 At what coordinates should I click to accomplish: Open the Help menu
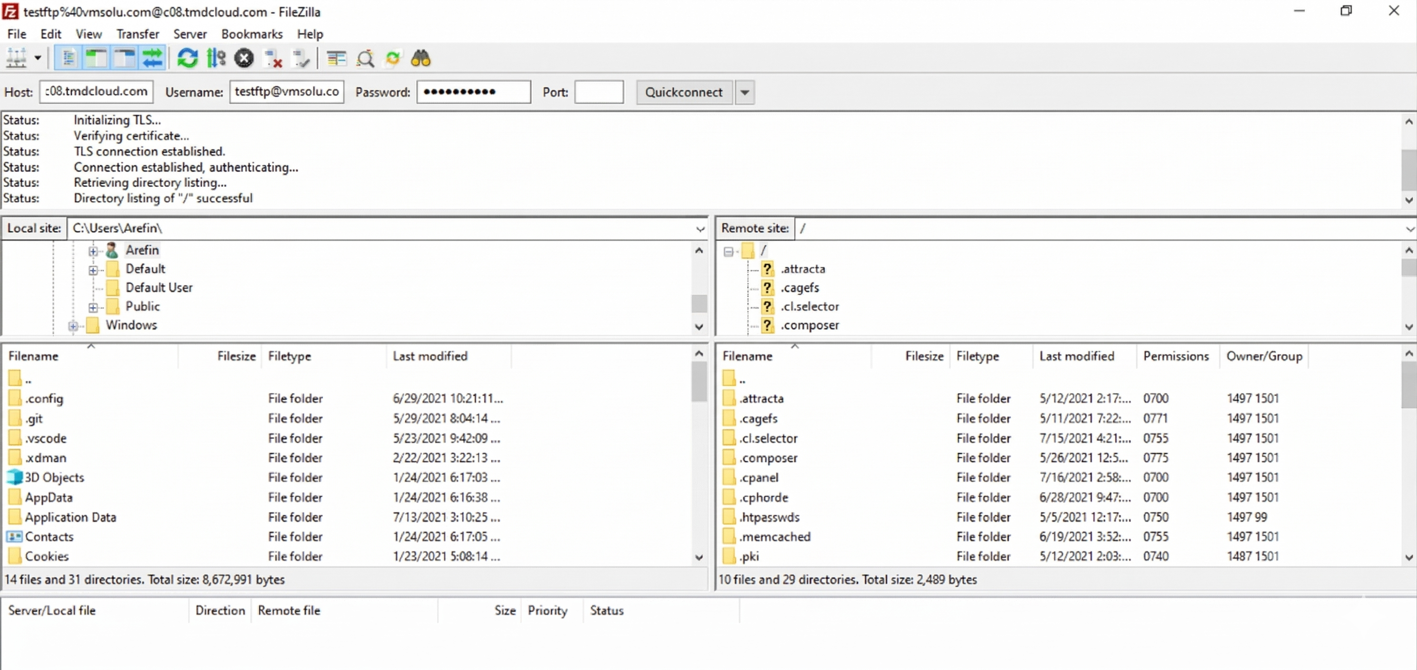click(x=310, y=34)
